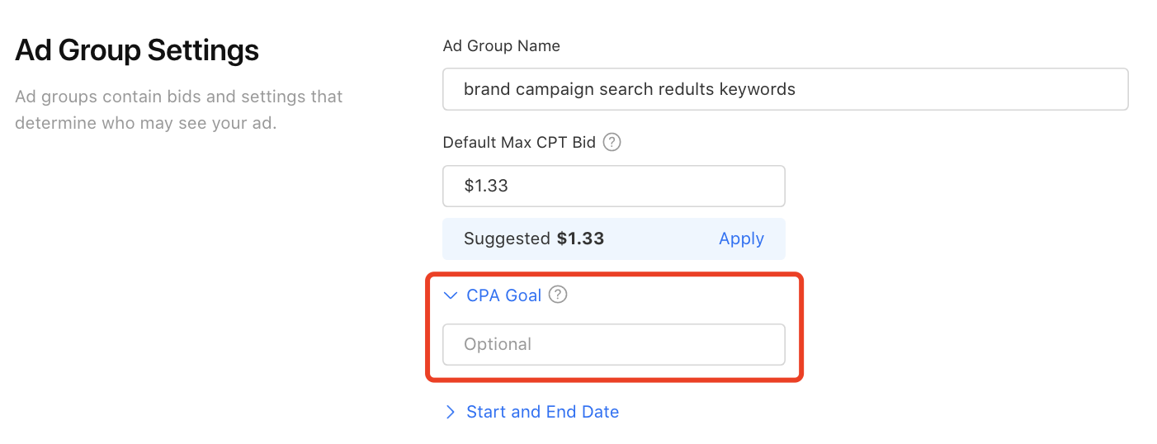Apply the suggested $1.33 bid
The image size is (1157, 444).
[x=741, y=239]
